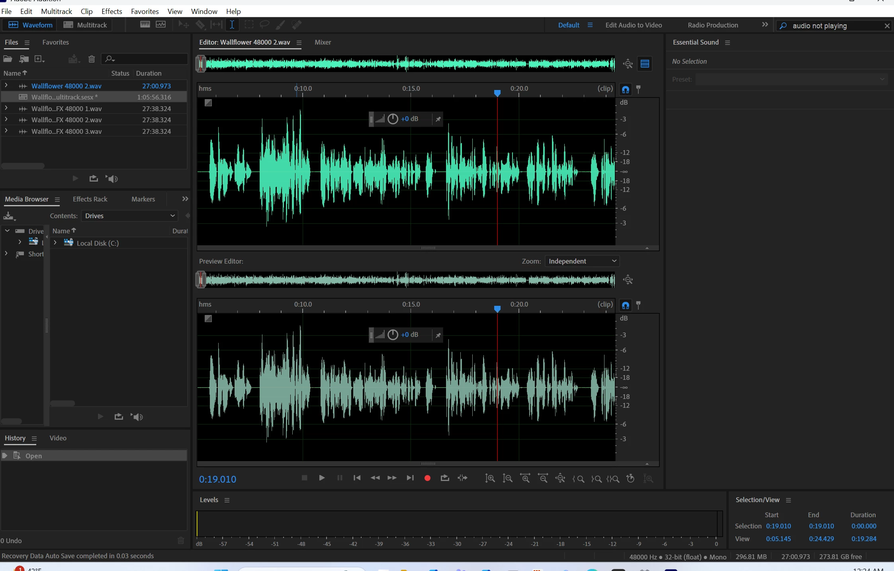Viewport: 894px width, 571px height.
Task: Open the preview Zoom Independent dropdown
Action: coord(582,261)
